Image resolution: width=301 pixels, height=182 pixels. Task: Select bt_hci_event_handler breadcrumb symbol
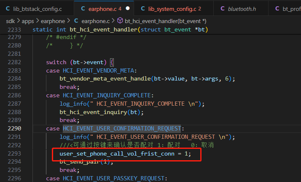(x=166, y=21)
